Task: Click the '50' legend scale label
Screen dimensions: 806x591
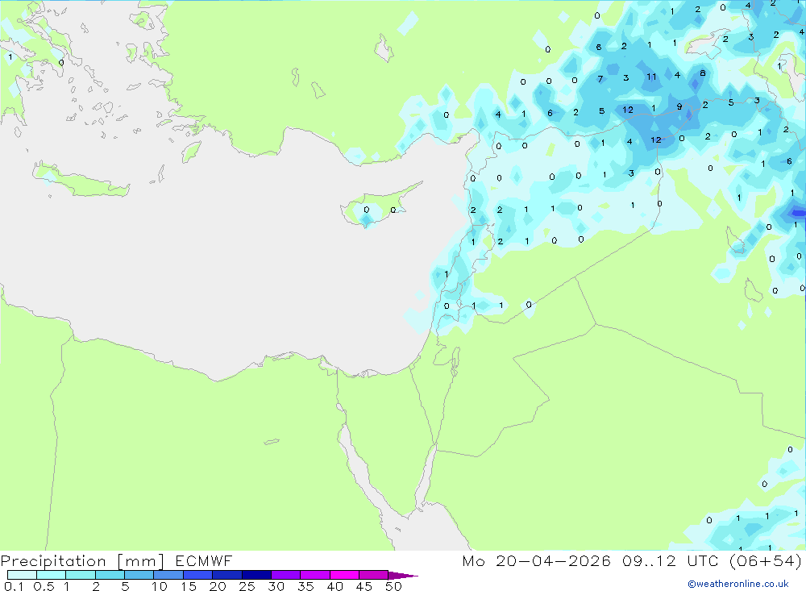Action: click(x=393, y=586)
